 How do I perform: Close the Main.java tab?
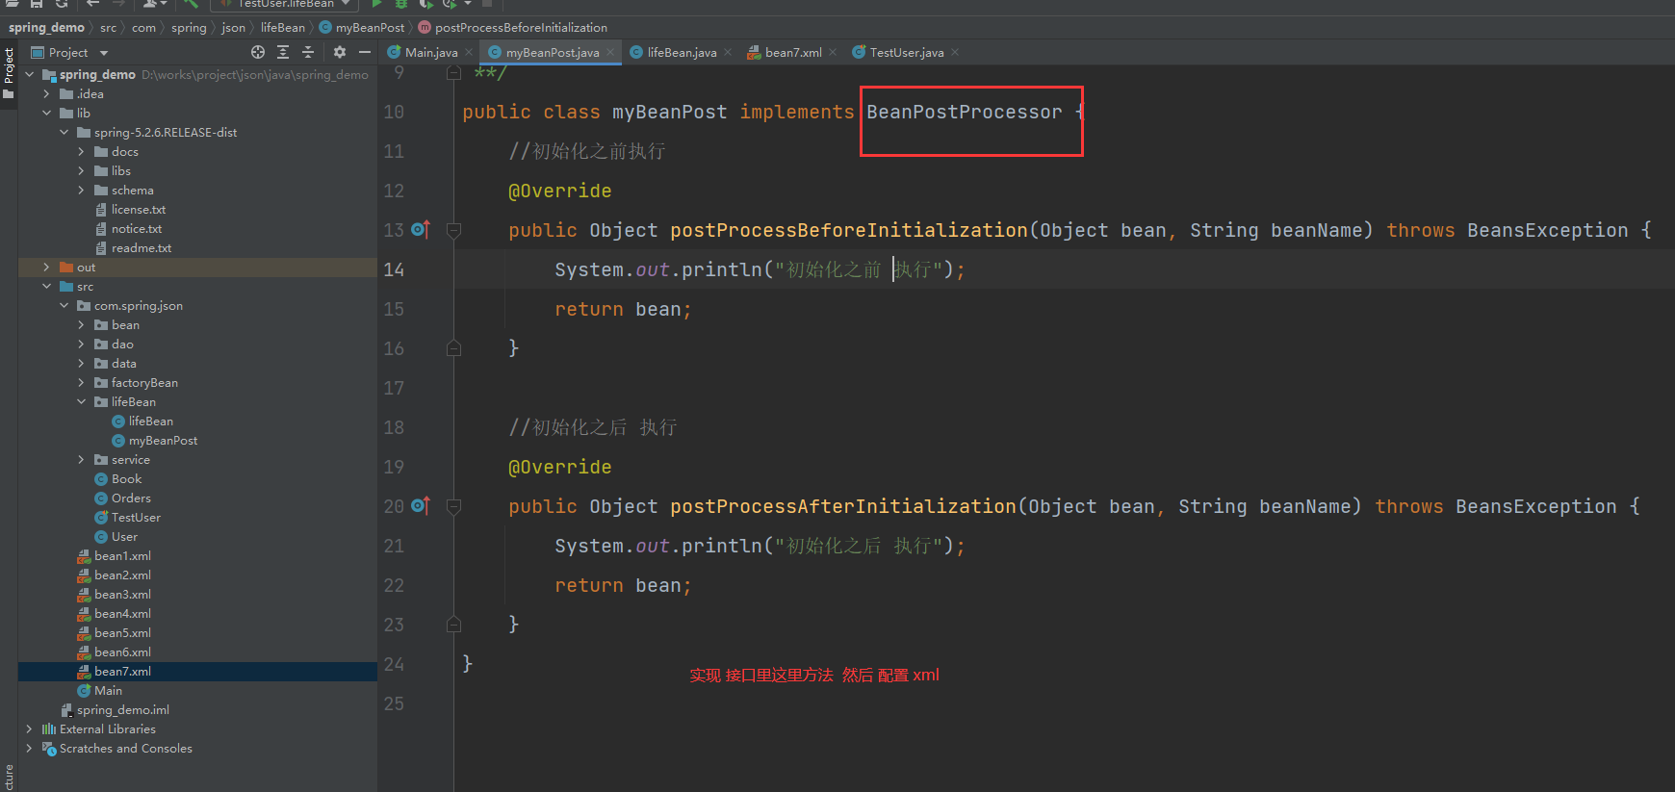pos(469,52)
